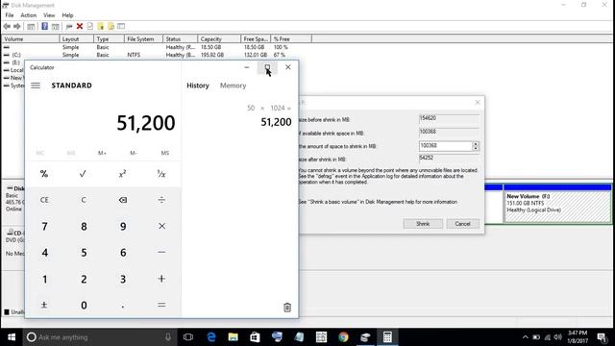
Task: Click the Shrink button in the dialog
Action: 423,224
